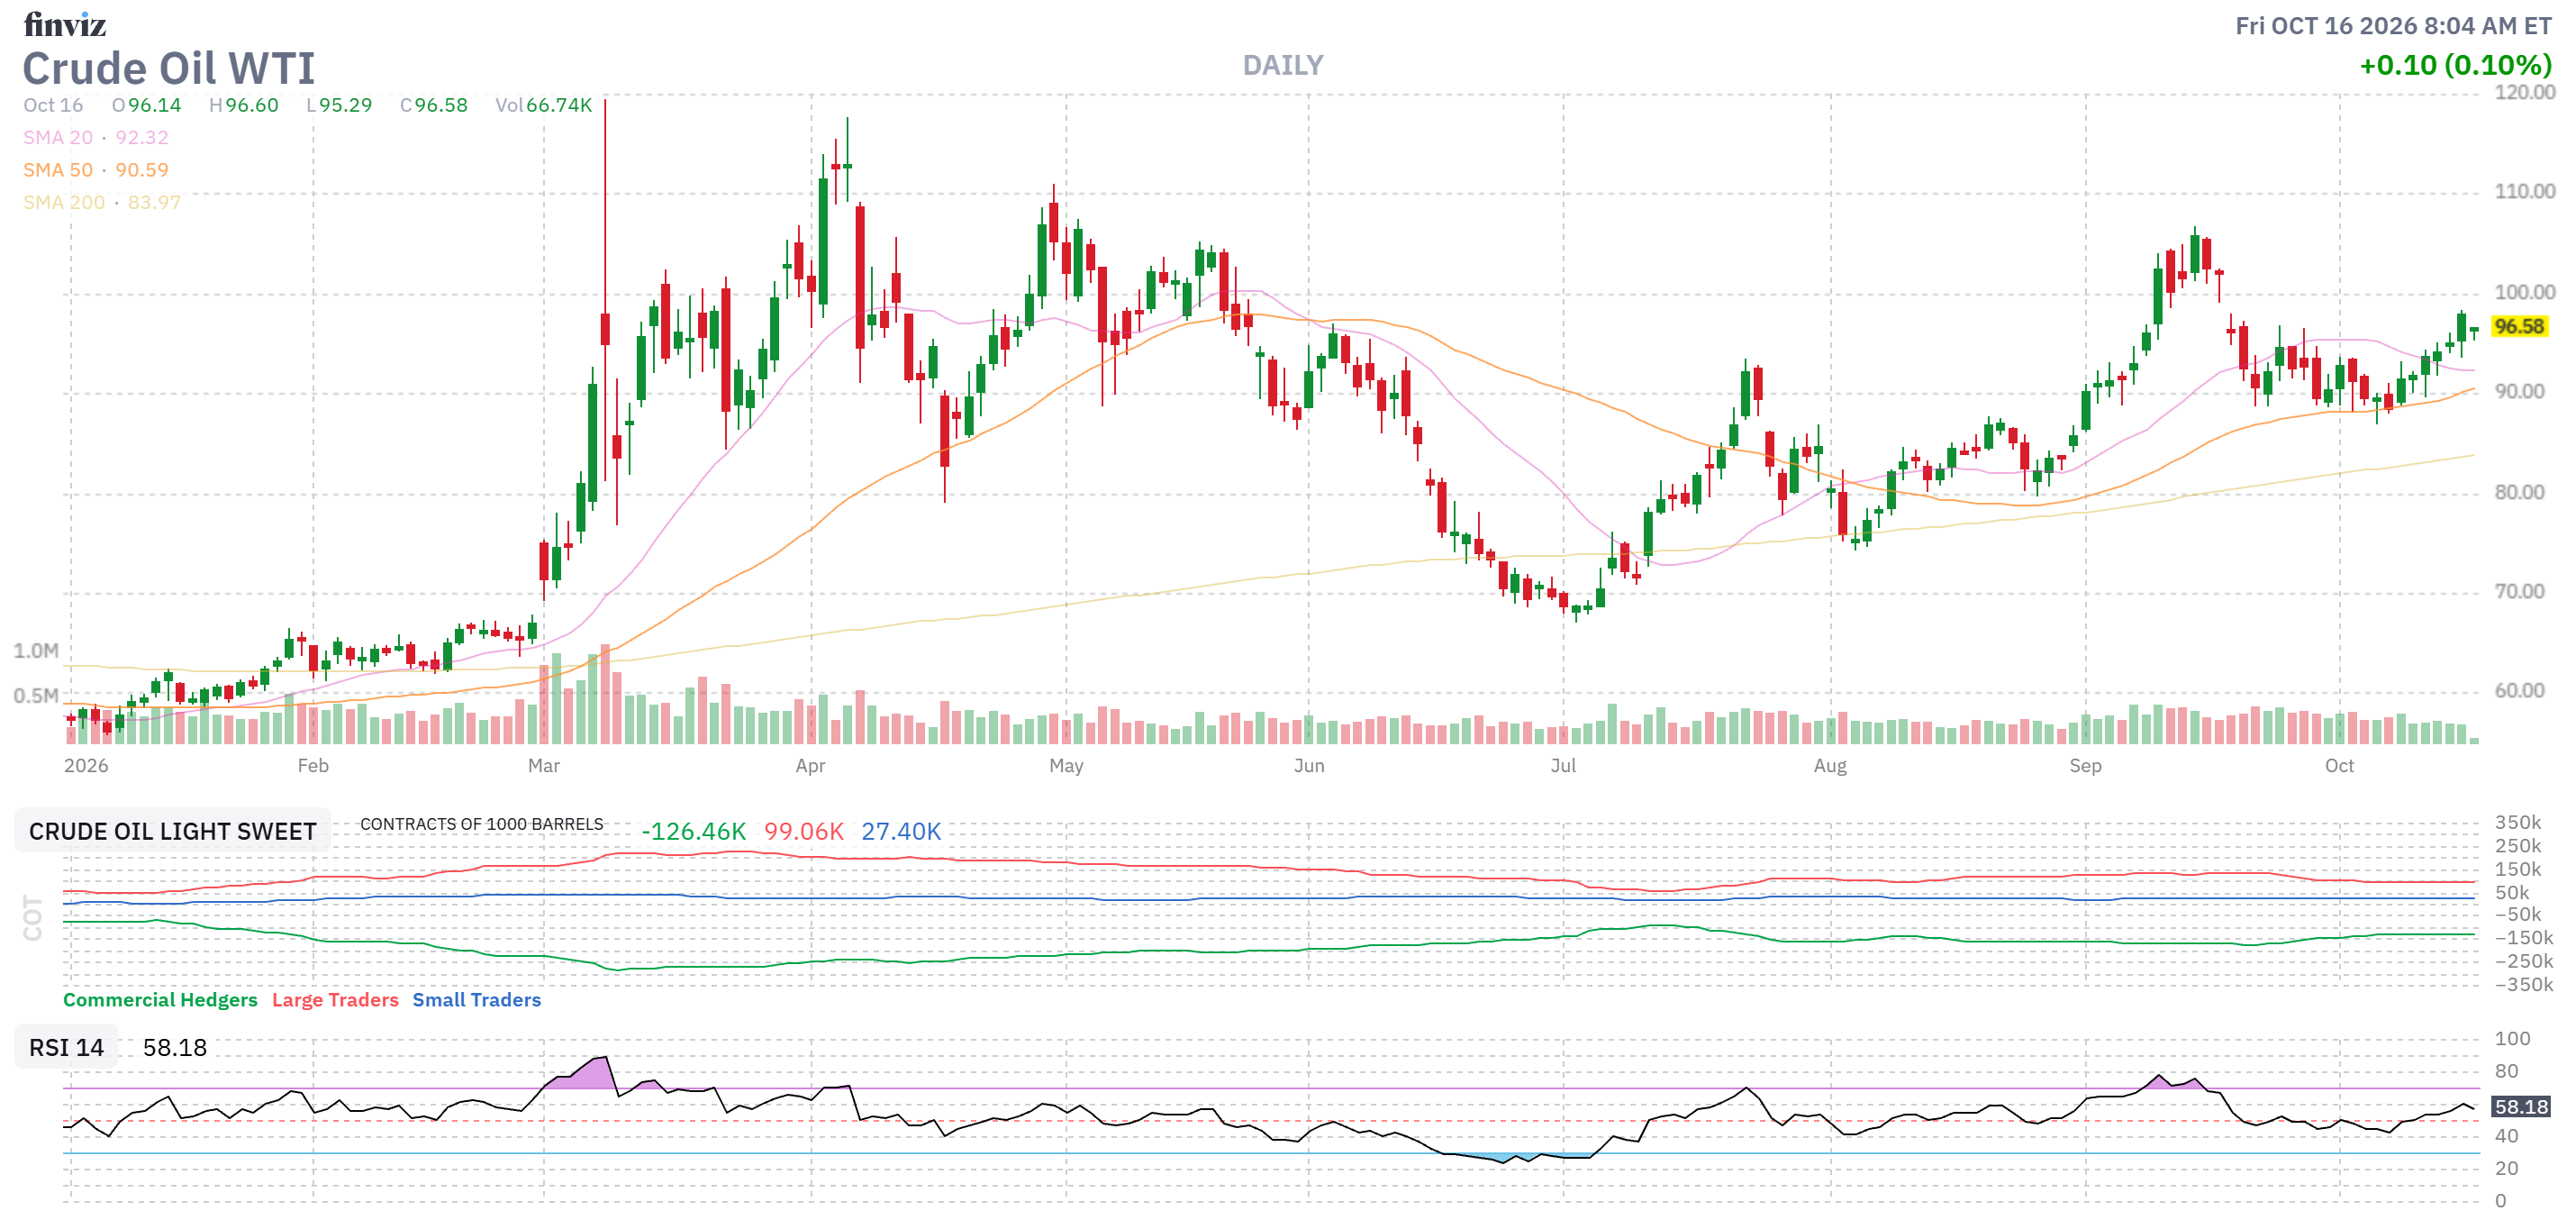Click the vertical COT panel label
Image resolution: width=2576 pixels, height=1229 pixels.
[x=33, y=918]
